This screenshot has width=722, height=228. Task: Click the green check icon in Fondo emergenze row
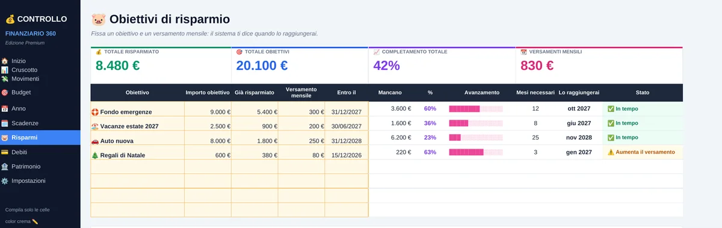click(x=611, y=109)
